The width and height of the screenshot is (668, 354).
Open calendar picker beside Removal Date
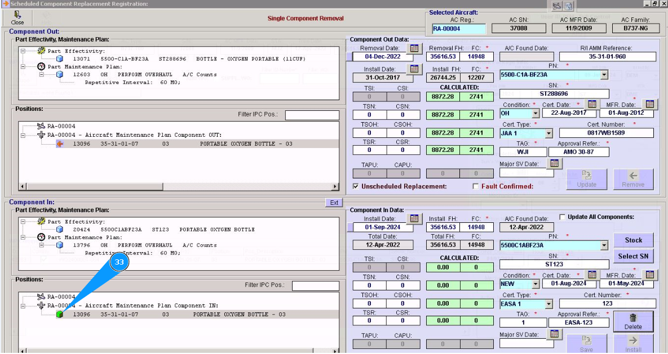(x=414, y=48)
